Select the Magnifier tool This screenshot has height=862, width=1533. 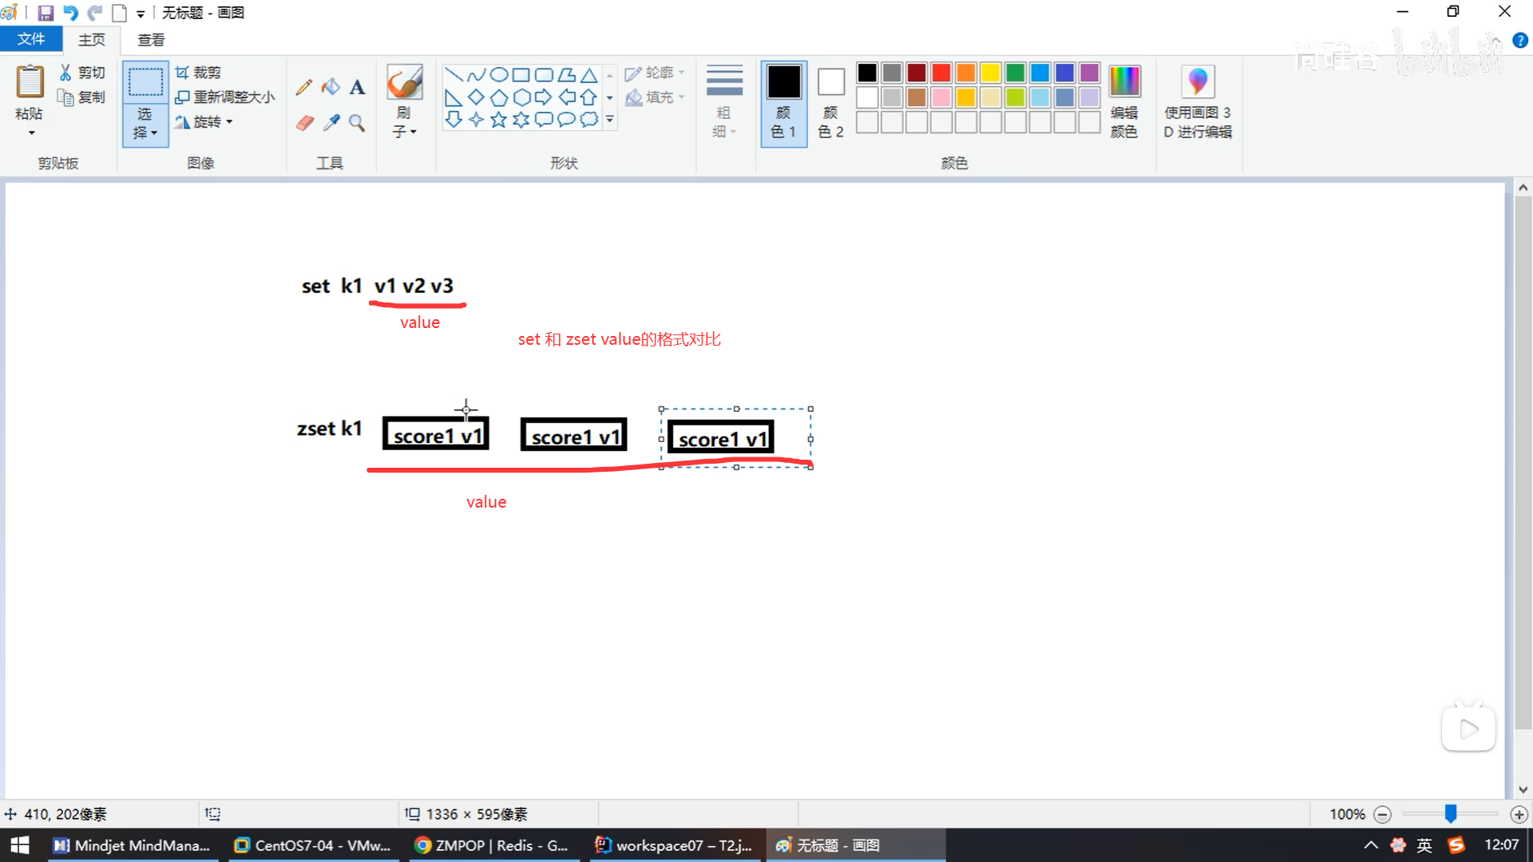tap(357, 123)
